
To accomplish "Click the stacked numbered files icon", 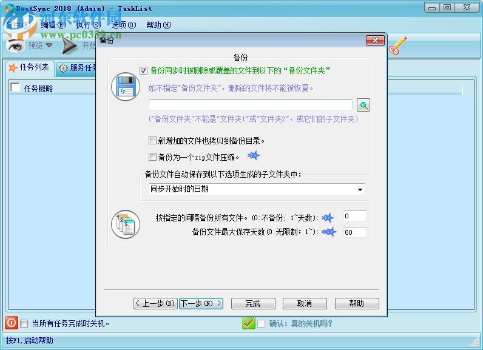I will [x=126, y=224].
